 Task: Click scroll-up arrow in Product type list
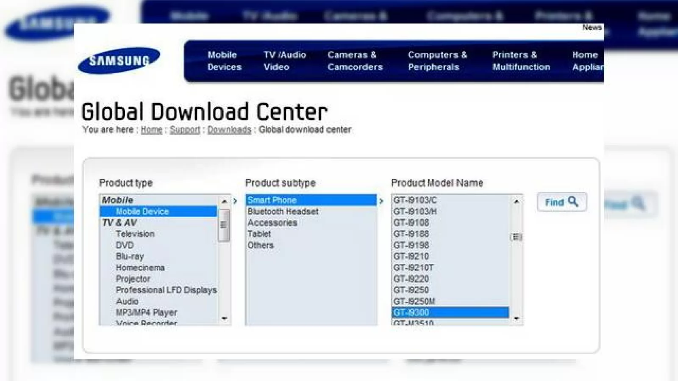(225, 202)
